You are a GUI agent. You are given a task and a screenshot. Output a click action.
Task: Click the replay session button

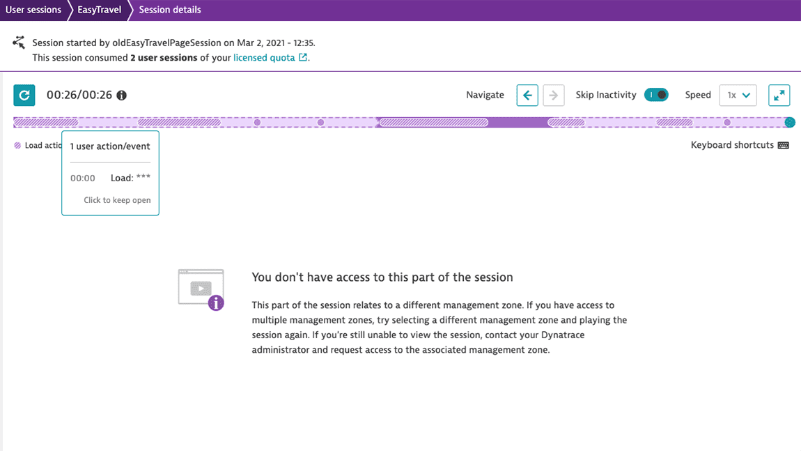pos(24,95)
